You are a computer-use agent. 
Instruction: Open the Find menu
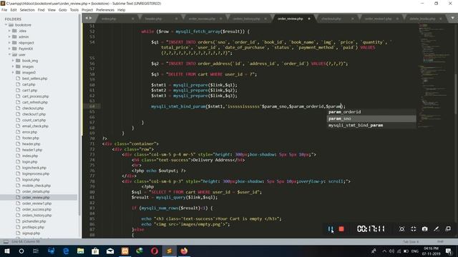pos(41,10)
